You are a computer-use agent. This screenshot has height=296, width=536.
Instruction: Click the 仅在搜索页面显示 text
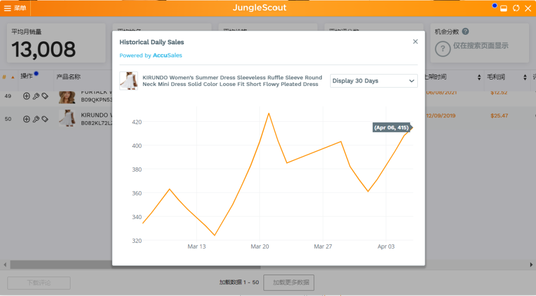click(x=480, y=46)
